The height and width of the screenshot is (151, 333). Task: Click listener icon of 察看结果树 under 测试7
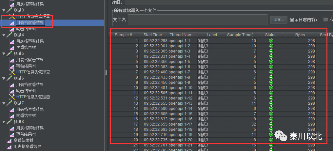(12, 116)
